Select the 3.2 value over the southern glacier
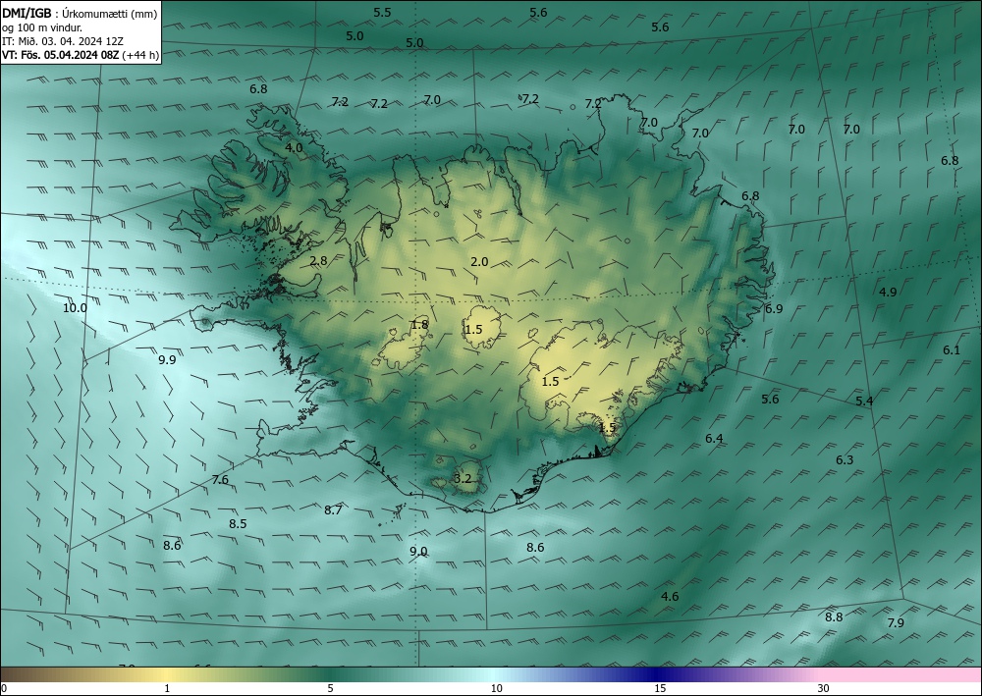 (463, 479)
